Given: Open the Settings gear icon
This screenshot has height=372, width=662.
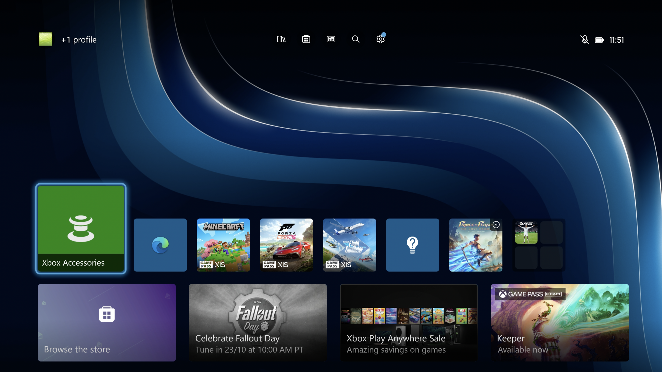Looking at the screenshot, I should coord(380,39).
